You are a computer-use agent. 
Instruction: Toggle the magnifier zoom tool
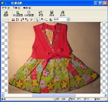46,20
